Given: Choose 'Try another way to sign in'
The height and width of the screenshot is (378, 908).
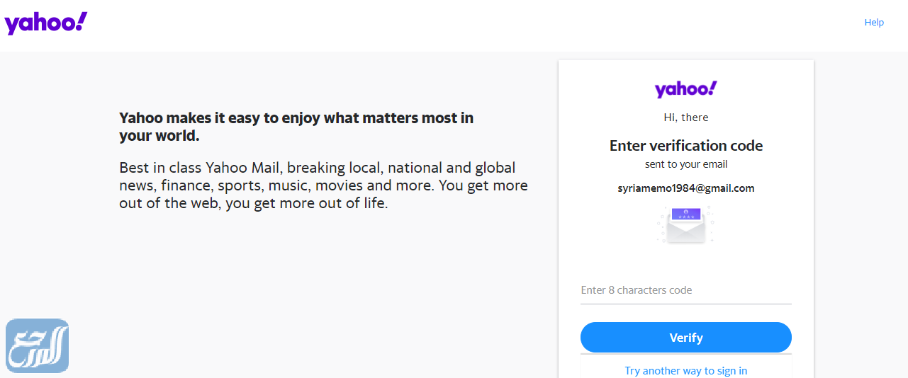Looking at the screenshot, I should (685, 371).
